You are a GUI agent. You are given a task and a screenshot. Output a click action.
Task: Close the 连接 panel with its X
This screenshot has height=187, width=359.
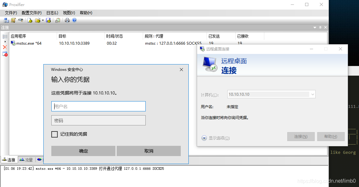coord(326,27)
